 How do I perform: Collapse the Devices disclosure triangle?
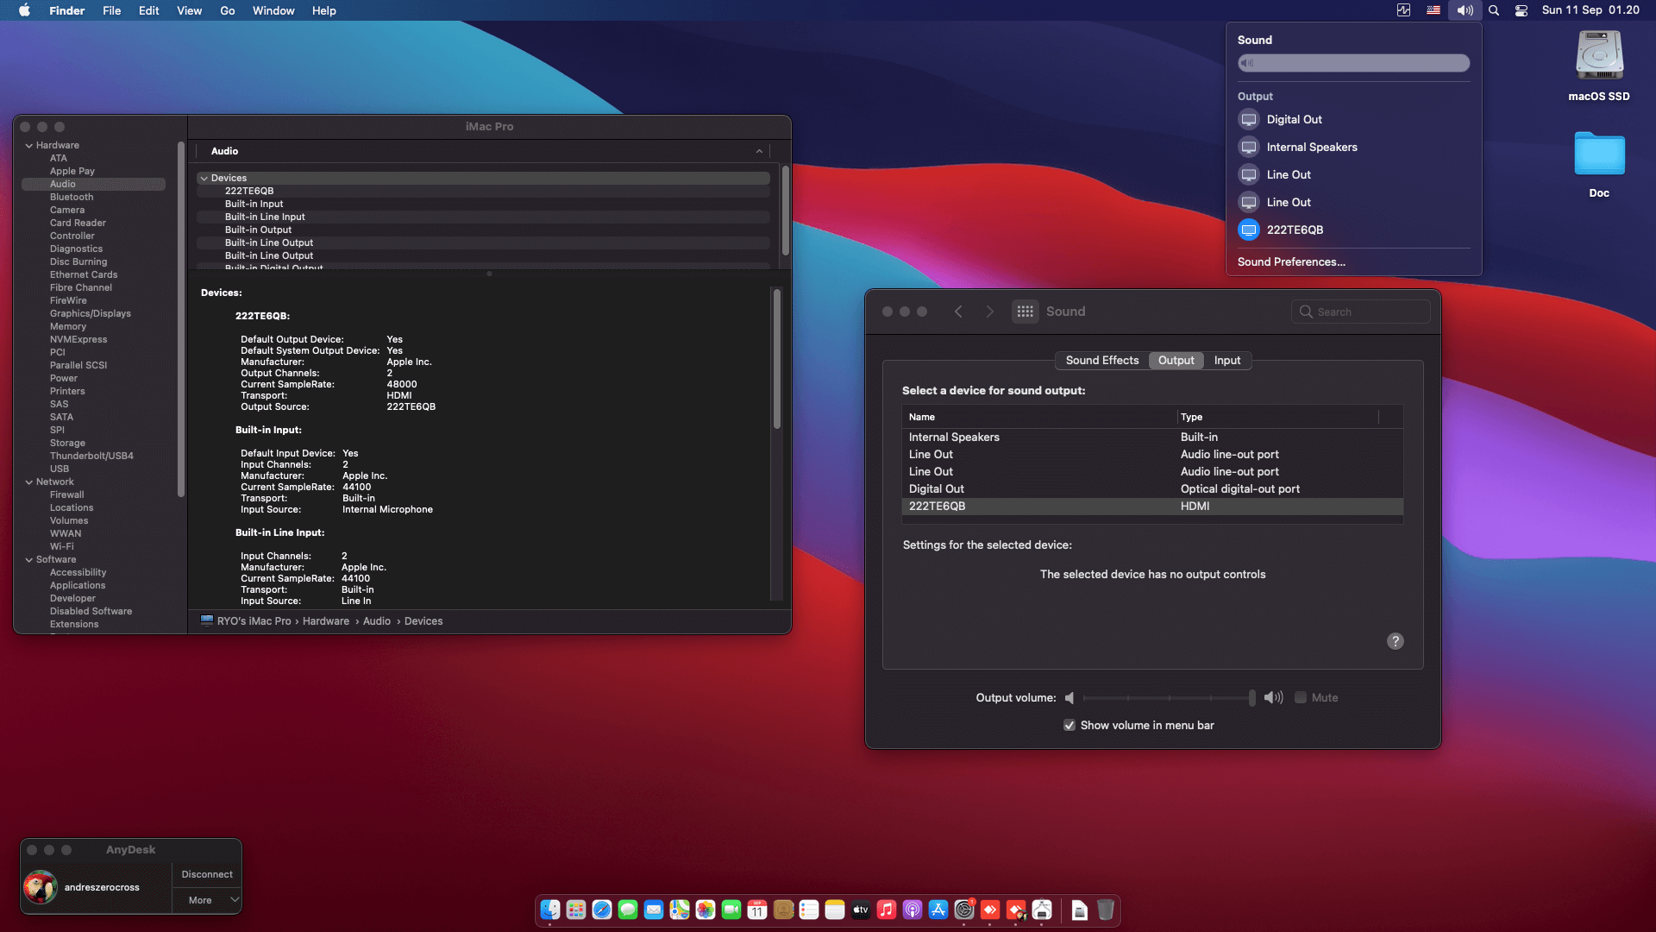pos(204,179)
